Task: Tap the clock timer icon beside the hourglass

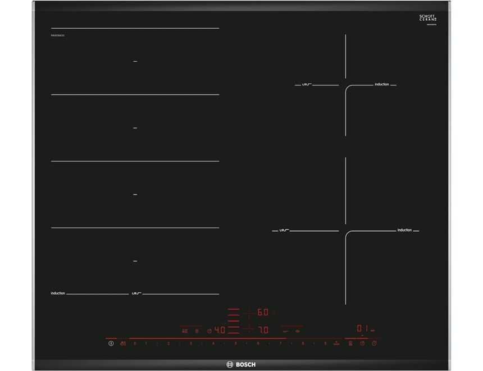Action: coord(362,343)
